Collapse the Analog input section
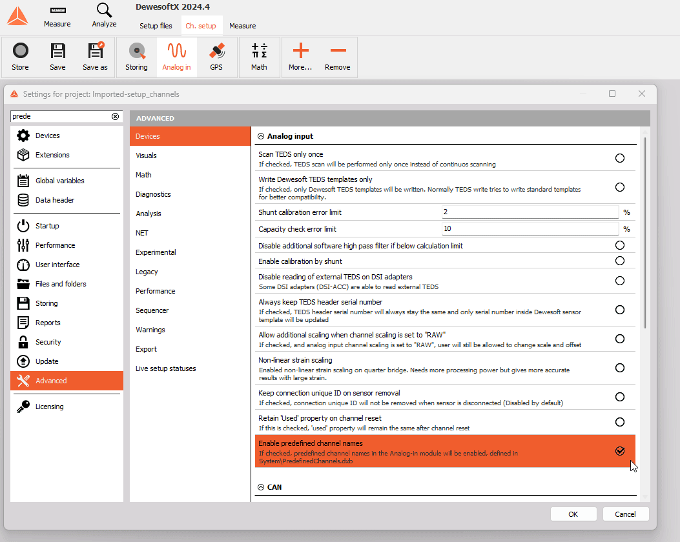The height and width of the screenshot is (542, 680). point(261,136)
